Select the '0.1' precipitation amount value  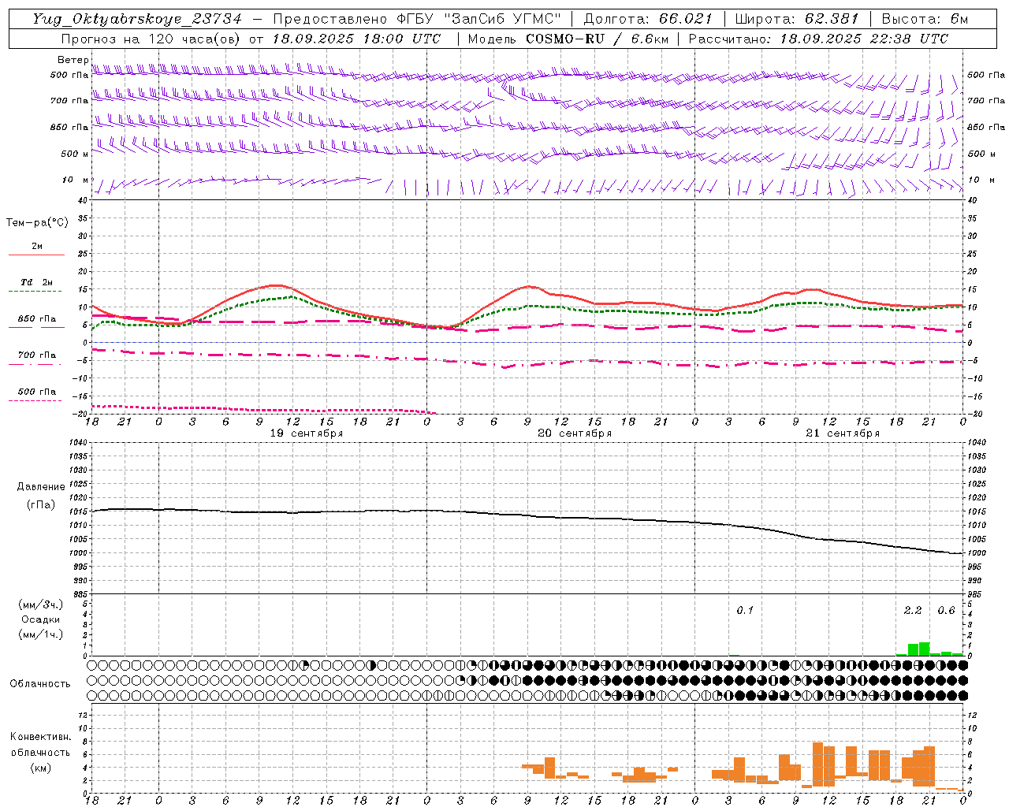pyautogui.click(x=745, y=610)
